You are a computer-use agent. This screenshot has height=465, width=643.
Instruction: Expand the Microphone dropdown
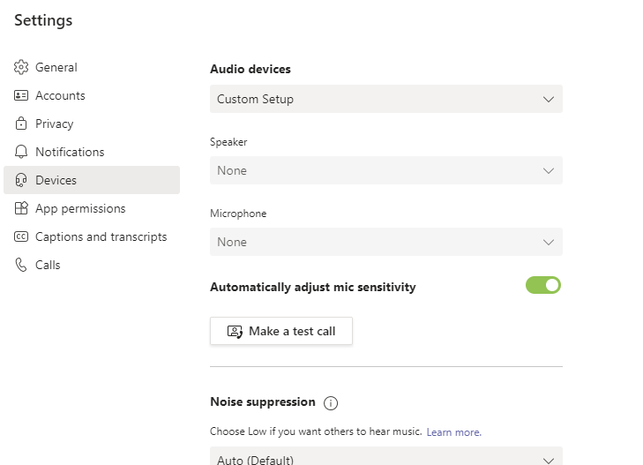(x=385, y=242)
